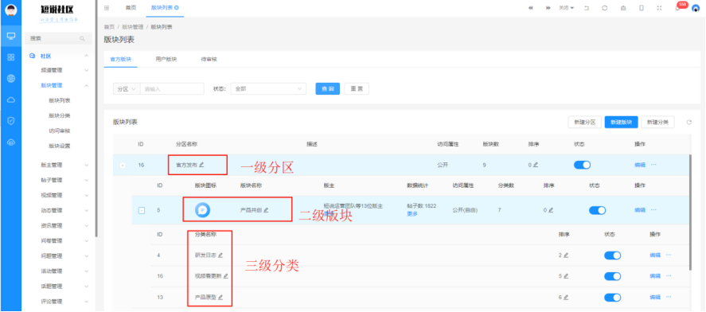Select 版块设置 in sidebar submenu
The height and width of the screenshot is (312, 706).
(60, 146)
